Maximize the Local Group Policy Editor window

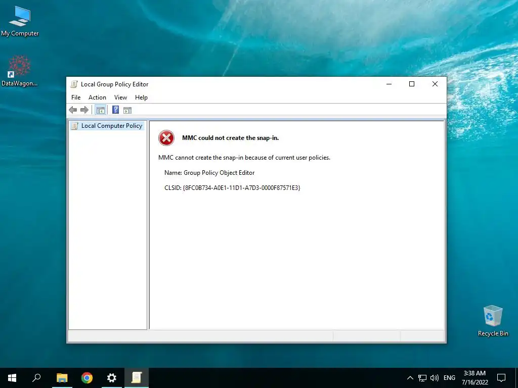click(412, 84)
